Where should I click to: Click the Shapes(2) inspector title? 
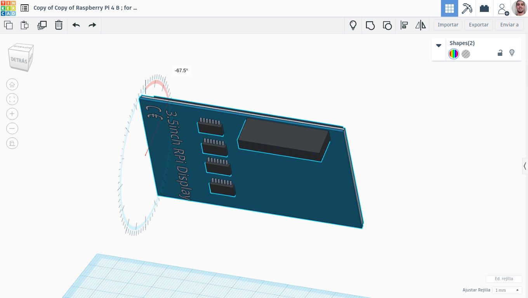[x=462, y=43]
